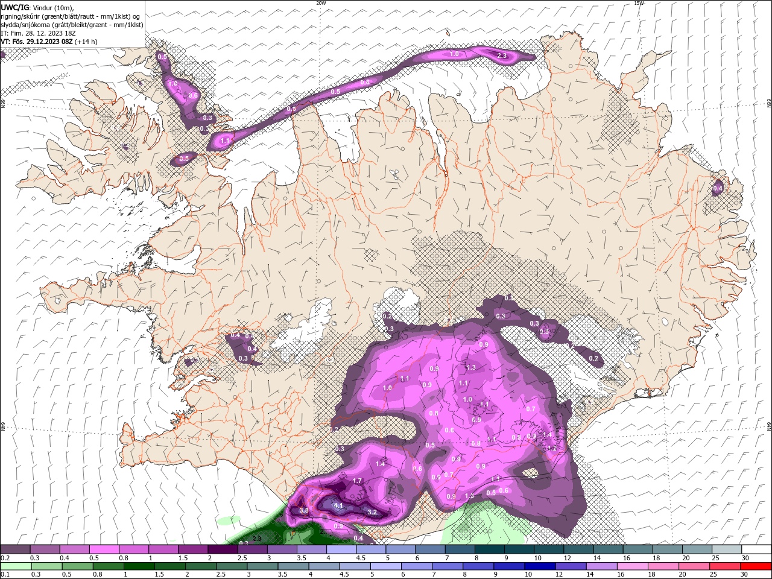Pick the first snow swatch between 0.2 and 0.3

(15, 549)
